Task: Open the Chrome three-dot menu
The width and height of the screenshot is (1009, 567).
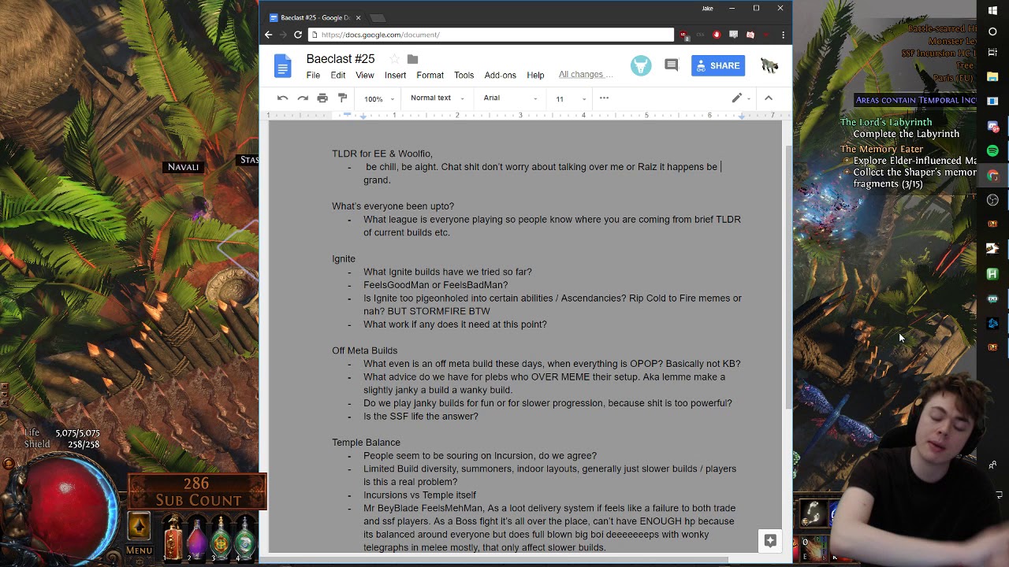Action: pyautogui.click(x=783, y=35)
